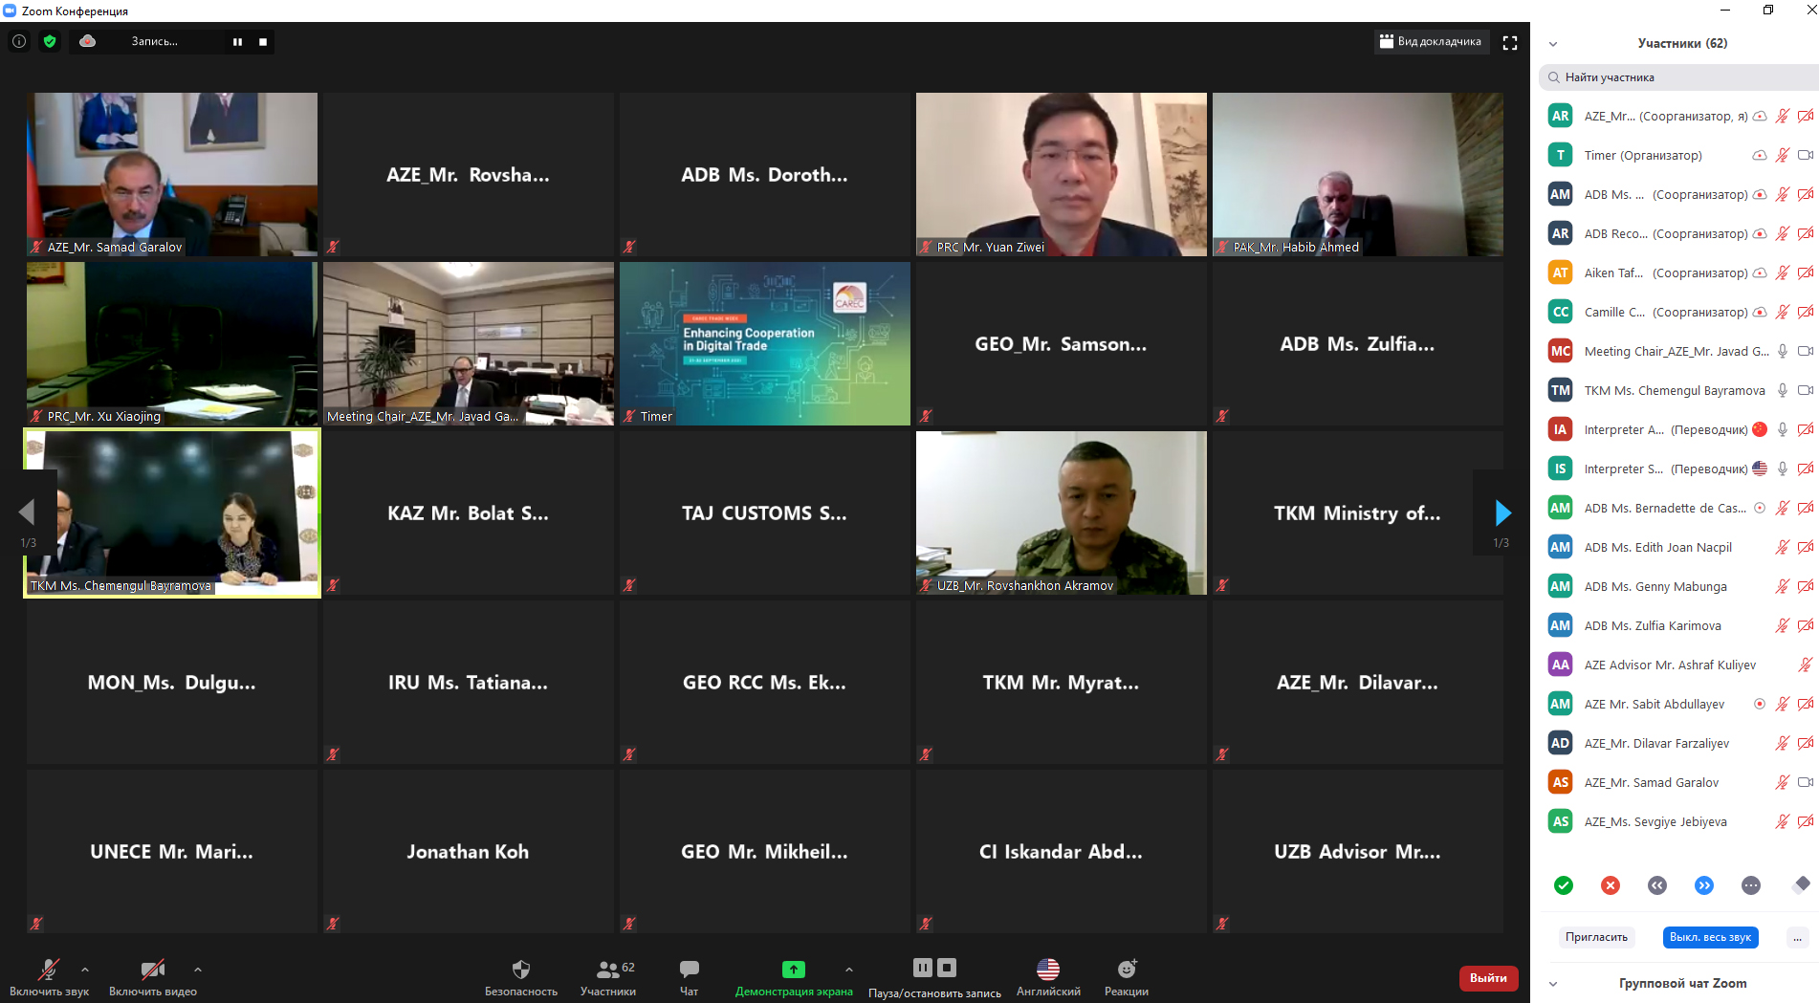The width and height of the screenshot is (1819, 1003).
Task: Click the red No reaction icon
Action: tap(1611, 885)
